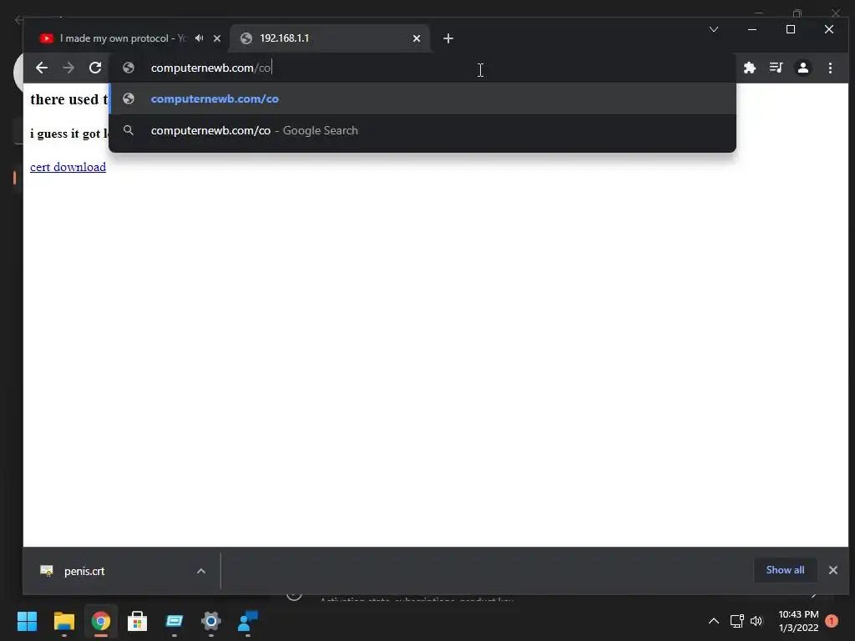This screenshot has width=855, height=641.
Task: Go back with the browser back arrow
Action: click(x=42, y=68)
